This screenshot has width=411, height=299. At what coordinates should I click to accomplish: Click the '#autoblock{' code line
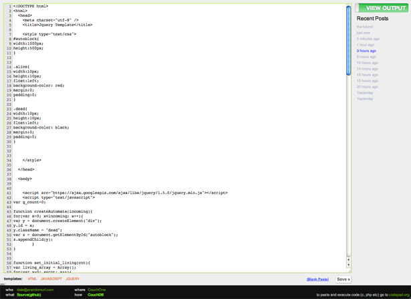pyautogui.click(x=26, y=39)
